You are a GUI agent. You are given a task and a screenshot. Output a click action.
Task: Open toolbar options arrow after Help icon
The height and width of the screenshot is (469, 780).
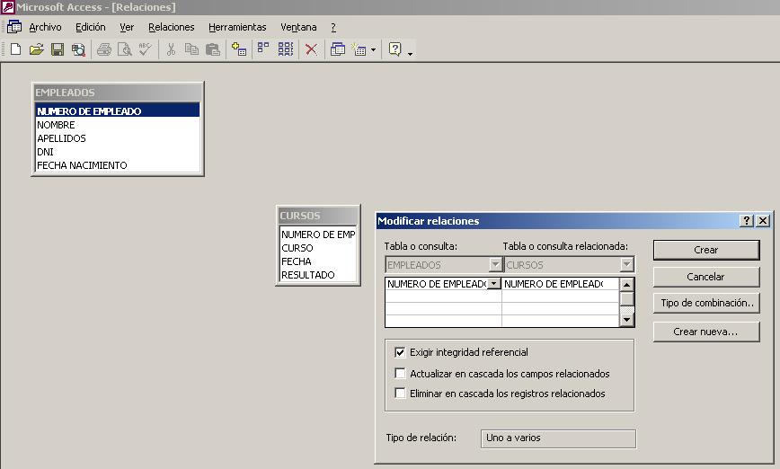pyautogui.click(x=410, y=53)
